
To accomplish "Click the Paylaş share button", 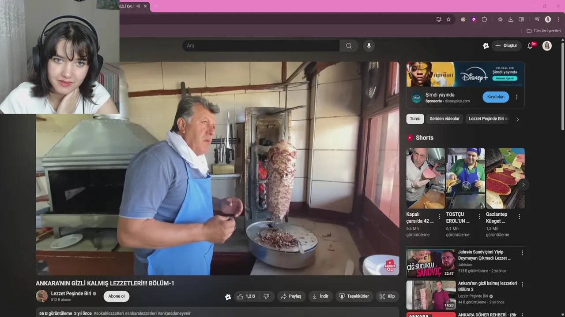I will pos(291,296).
